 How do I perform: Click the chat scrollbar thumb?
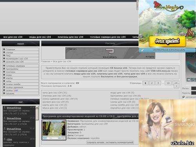37,114
